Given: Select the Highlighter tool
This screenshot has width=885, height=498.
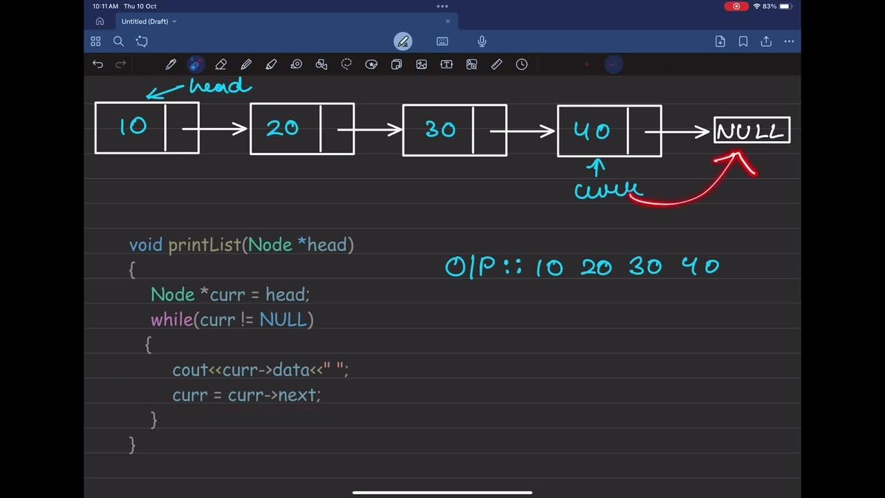Looking at the screenshot, I should click(271, 64).
